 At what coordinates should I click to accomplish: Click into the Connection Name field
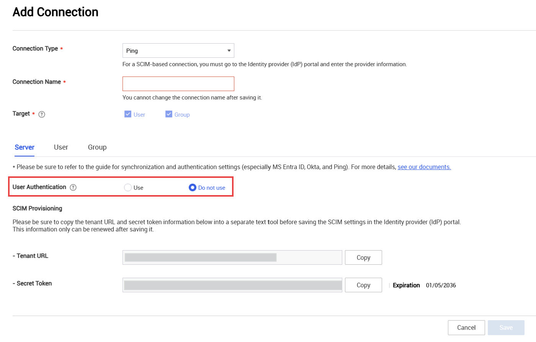[178, 83]
